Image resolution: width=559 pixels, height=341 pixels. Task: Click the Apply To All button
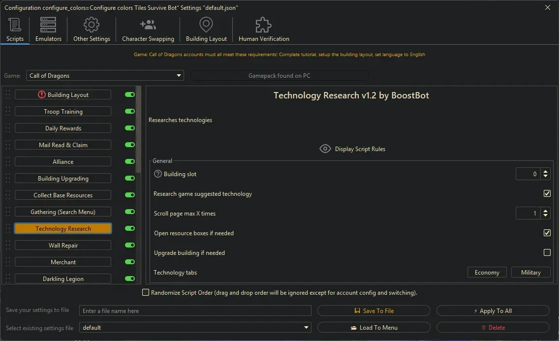click(493, 310)
